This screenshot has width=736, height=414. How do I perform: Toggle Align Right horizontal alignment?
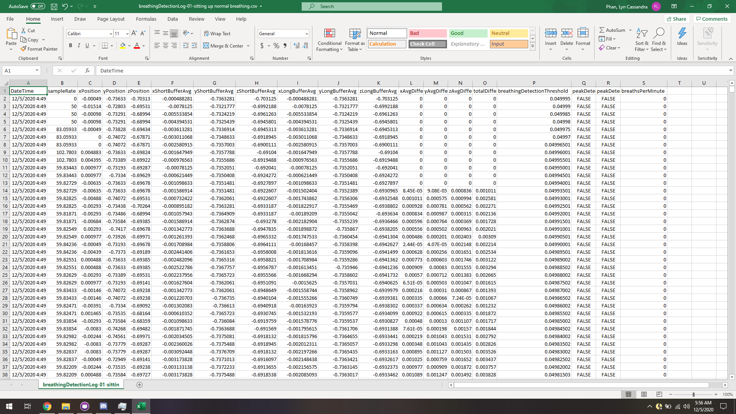(174, 45)
